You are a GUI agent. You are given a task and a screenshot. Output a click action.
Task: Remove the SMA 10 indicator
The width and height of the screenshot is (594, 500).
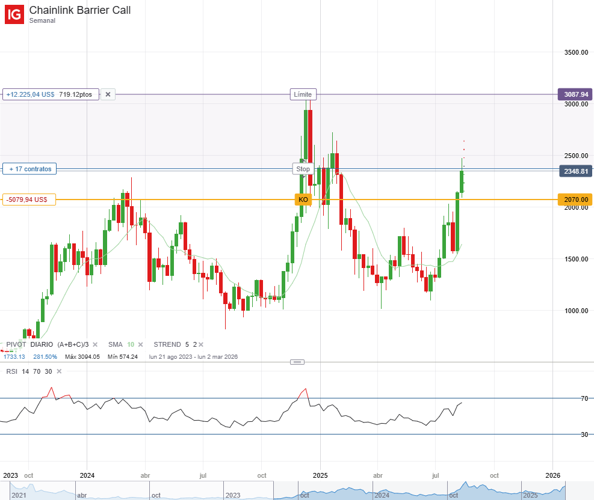click(140, 344)
